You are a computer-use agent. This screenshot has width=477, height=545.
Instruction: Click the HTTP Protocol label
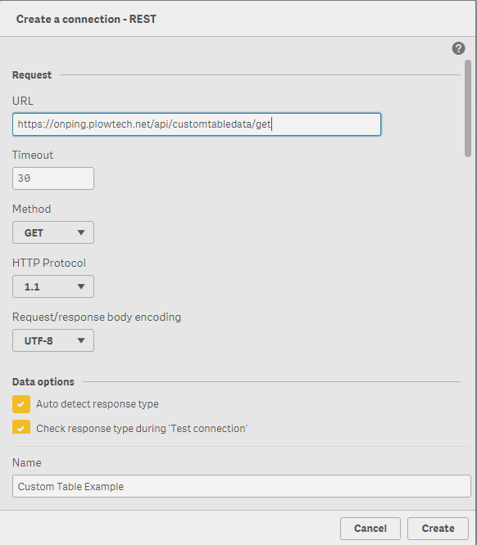click(48, 263)
